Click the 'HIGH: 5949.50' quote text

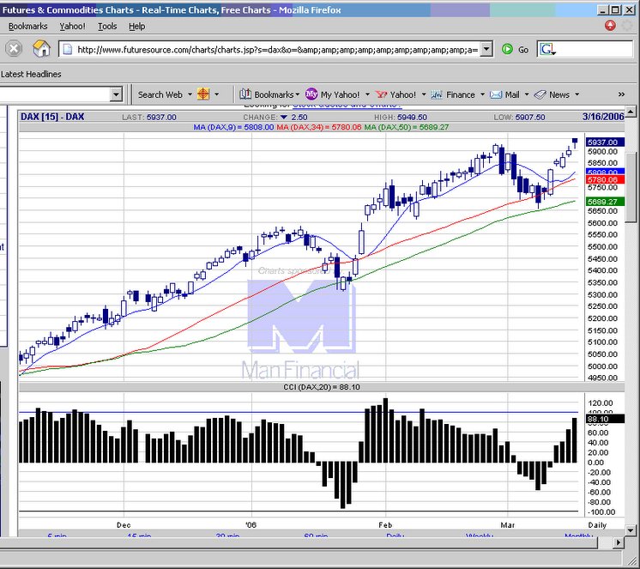click(x=401, y=118)
